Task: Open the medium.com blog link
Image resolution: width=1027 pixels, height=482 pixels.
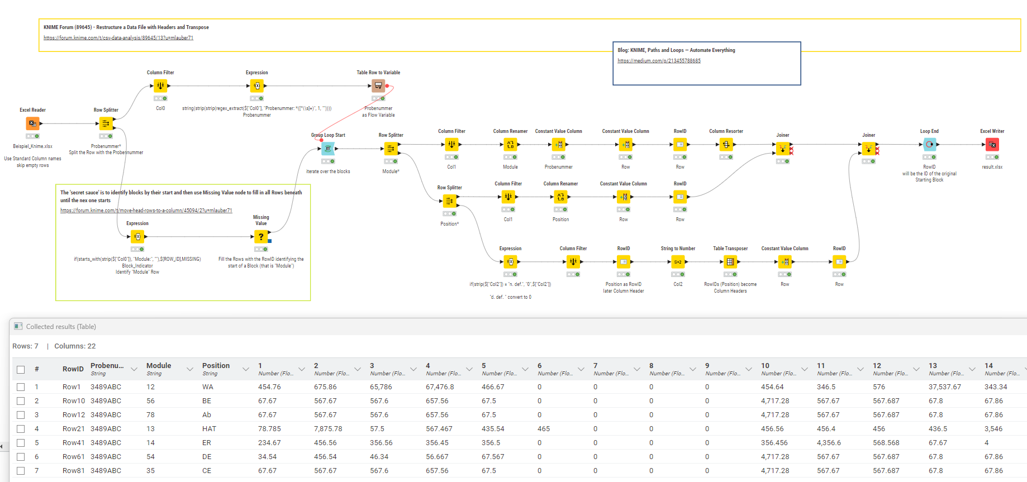Action: [659, 61]
